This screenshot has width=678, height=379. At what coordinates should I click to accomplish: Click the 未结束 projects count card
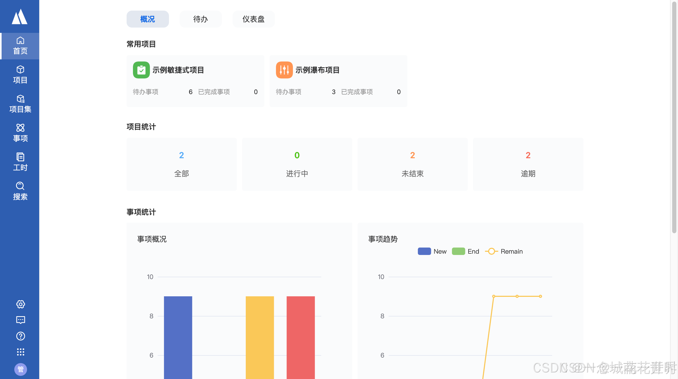[x=413, y=164]
